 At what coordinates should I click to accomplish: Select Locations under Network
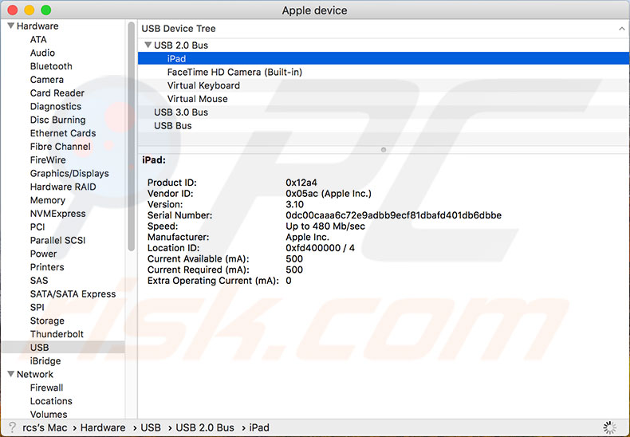tap(51, 401)
